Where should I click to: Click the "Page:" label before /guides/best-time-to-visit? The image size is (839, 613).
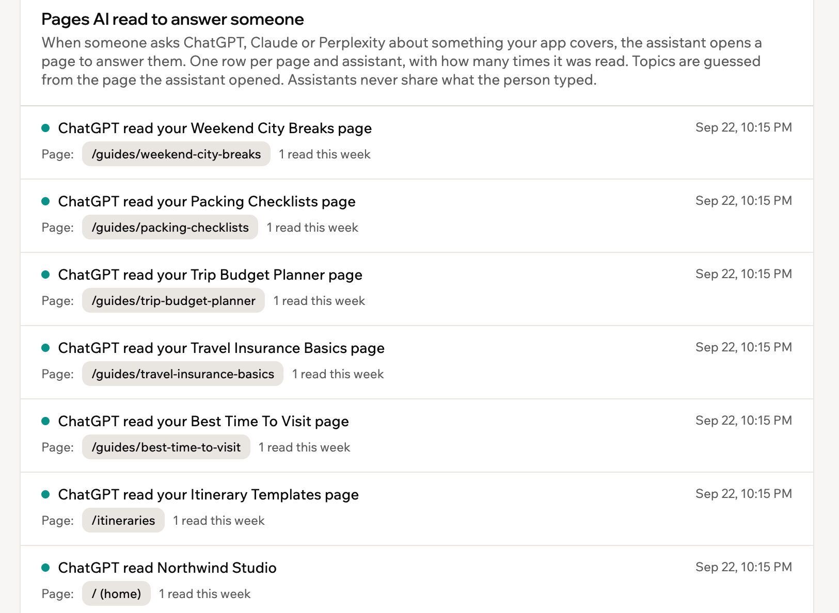pos(58,447)
